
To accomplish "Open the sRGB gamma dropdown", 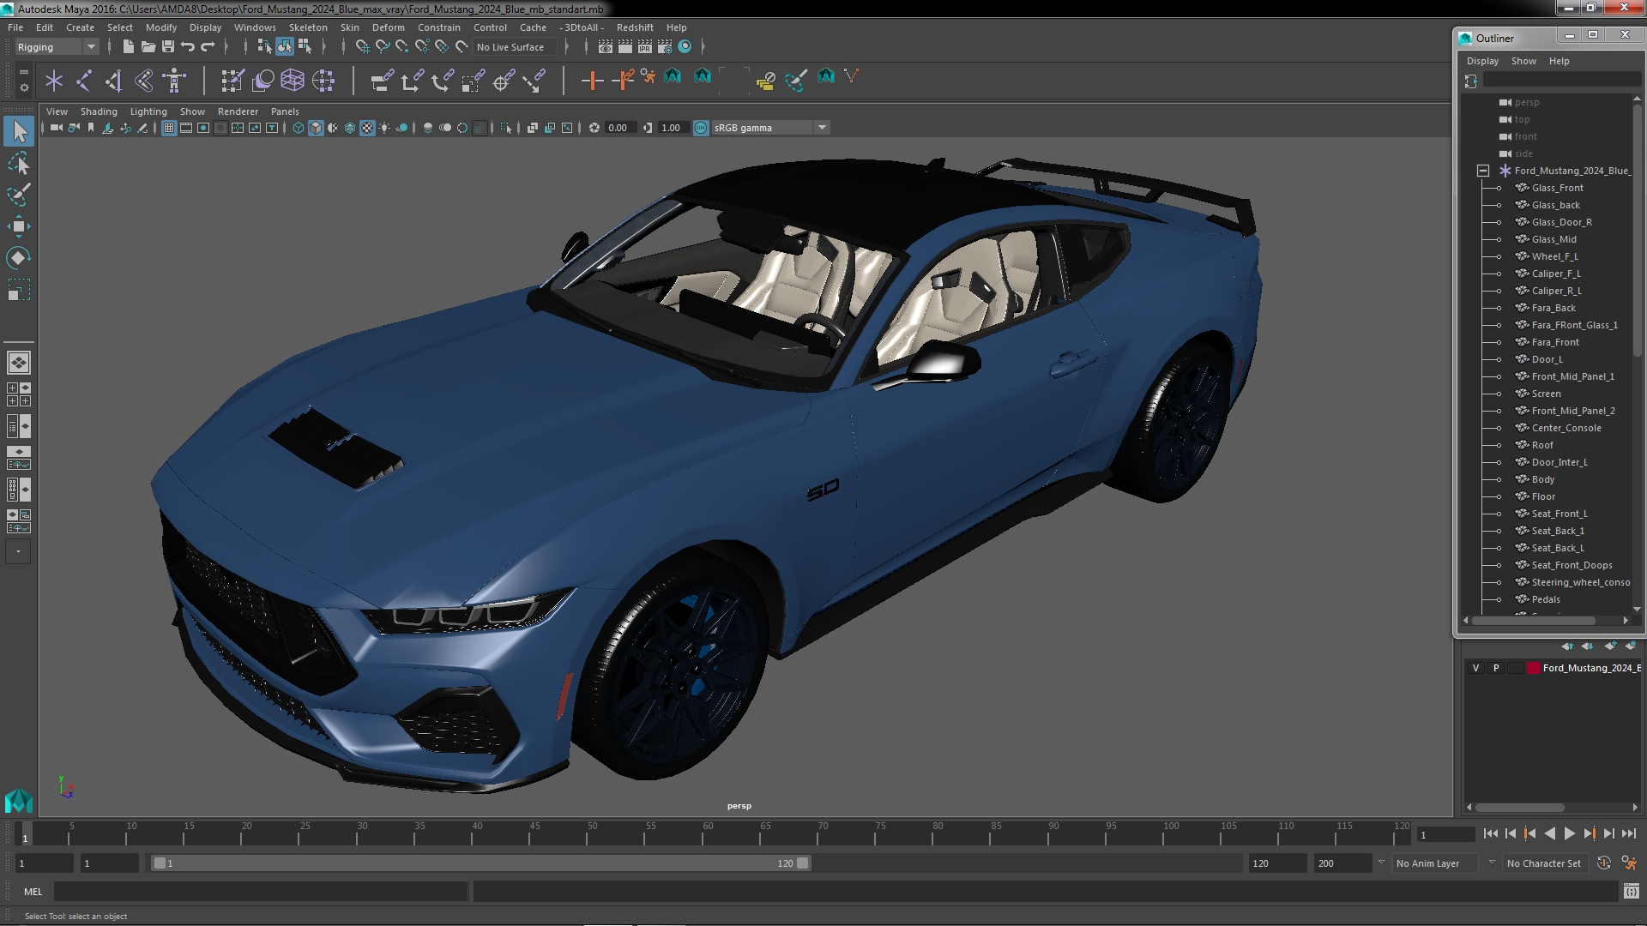I will (x=770, y=128).
